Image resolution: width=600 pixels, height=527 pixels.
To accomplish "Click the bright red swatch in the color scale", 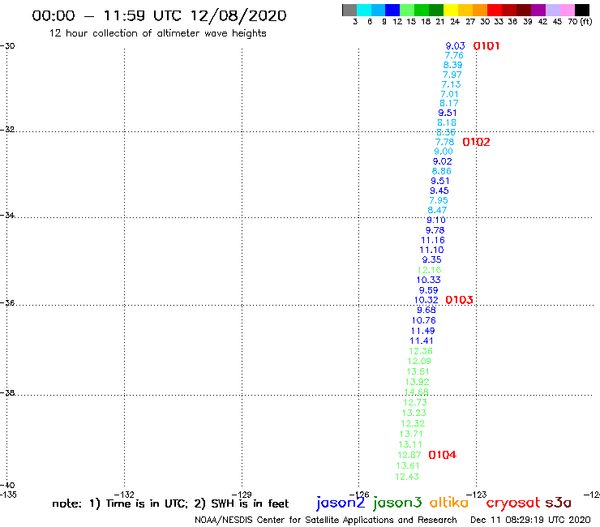I will (495, 10).
